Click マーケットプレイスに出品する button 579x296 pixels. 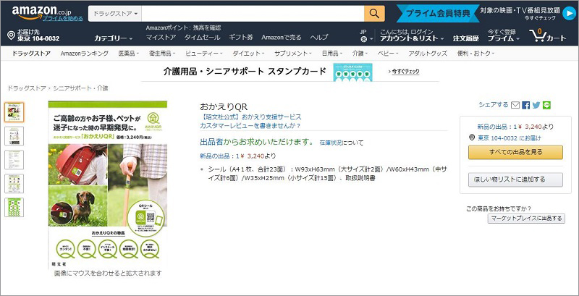526,218
